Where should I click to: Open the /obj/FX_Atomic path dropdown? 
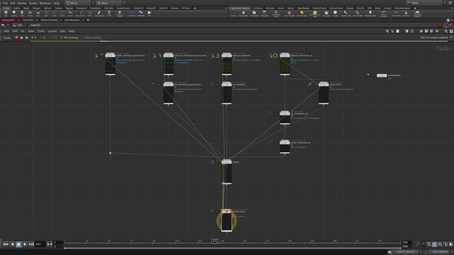pyautogui.click(x=408, y=252)
